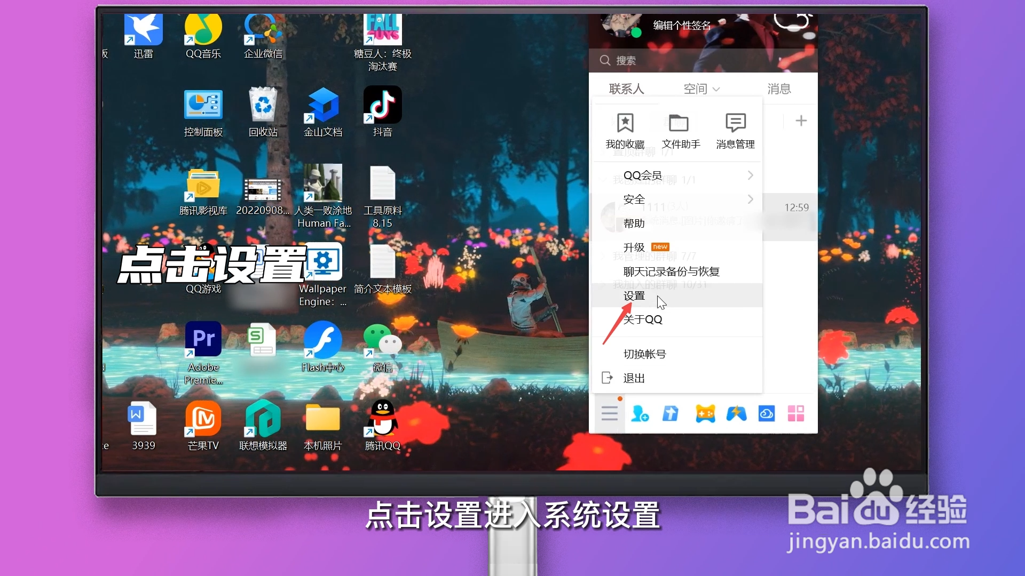Click the add friend icon in QQ toolbar

640,413
